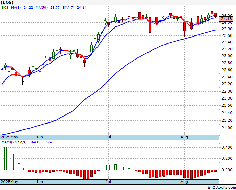Click the 22.00 price axis label
Screen dimensions: 236x190
227,91
